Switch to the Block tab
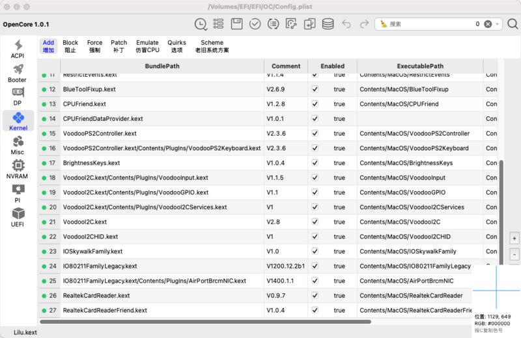The image size is (521, 338). coord(70,46)
